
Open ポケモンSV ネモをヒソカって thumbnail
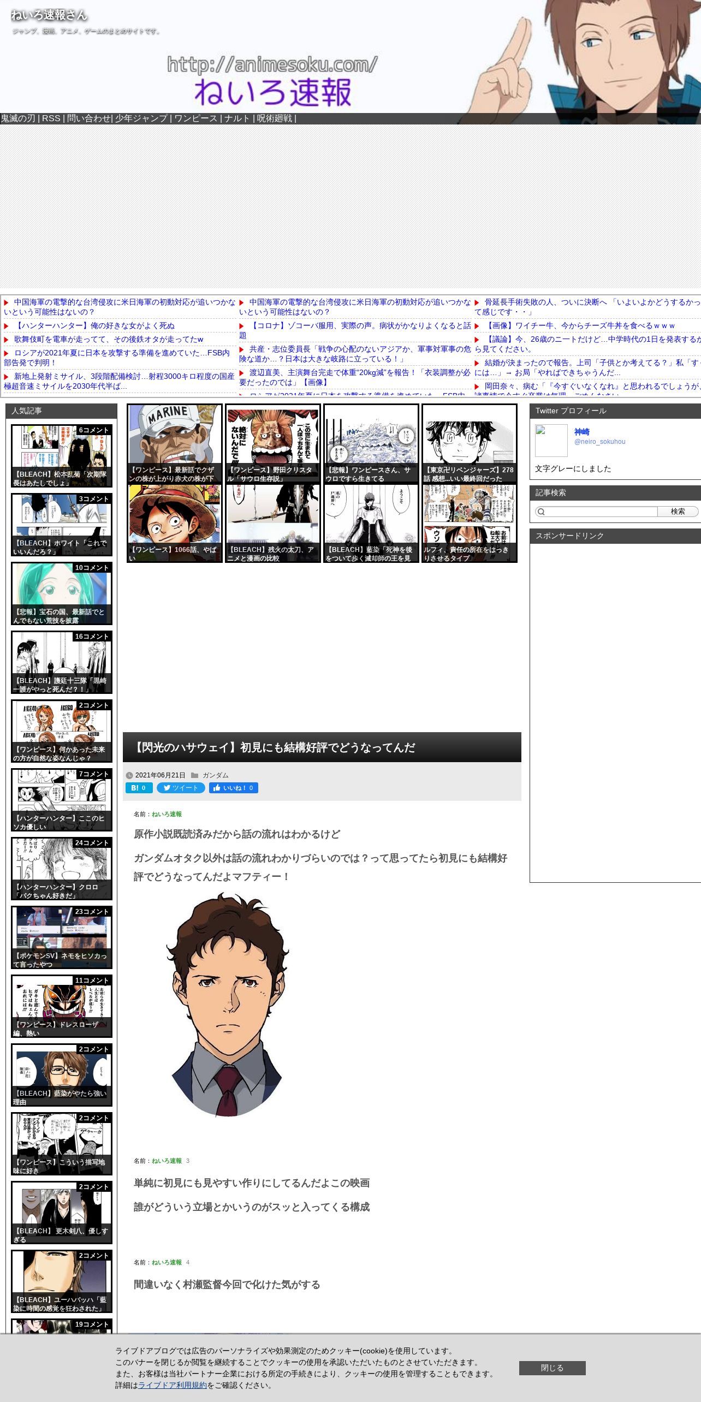tap(62, 937)
